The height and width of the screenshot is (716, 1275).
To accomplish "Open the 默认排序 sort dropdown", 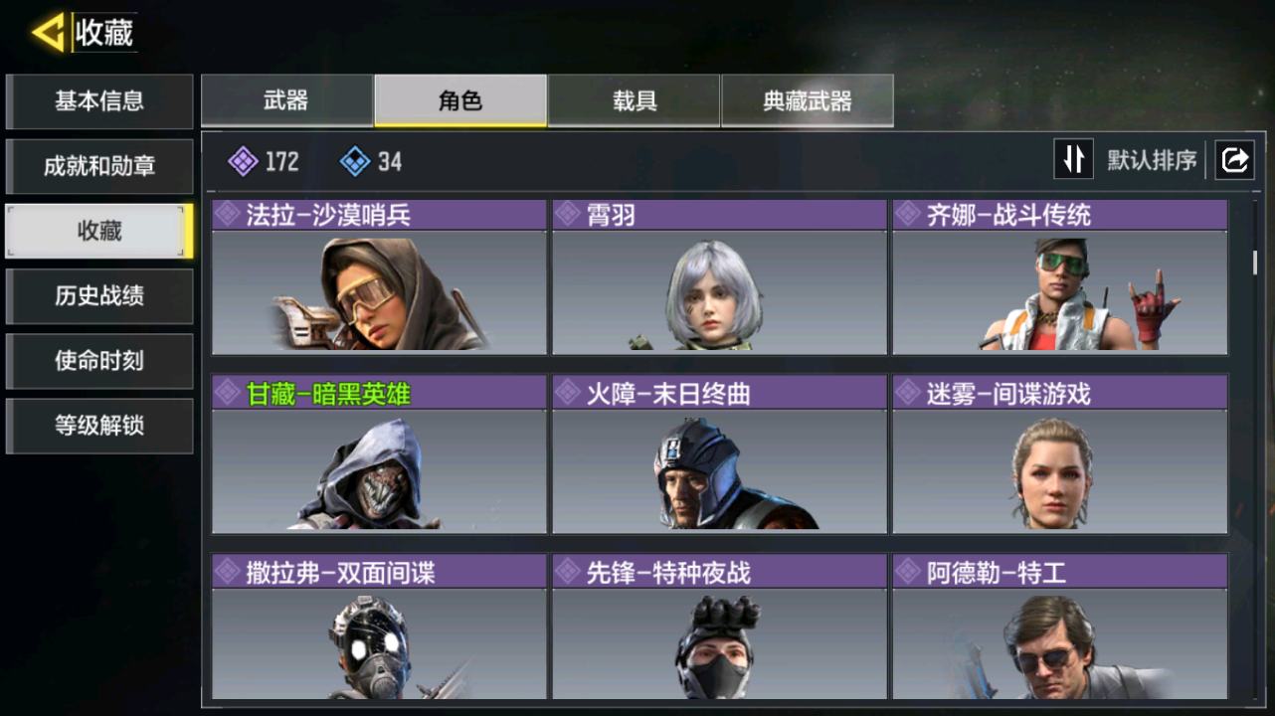I will pyautogui.click(x=1152, y=160).
